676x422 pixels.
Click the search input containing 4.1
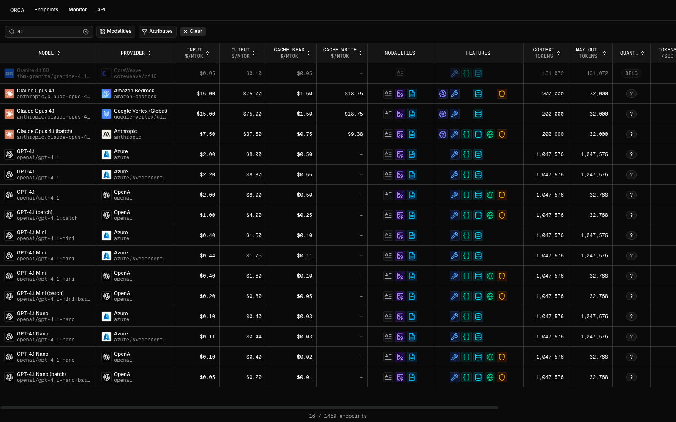click(49, 32)
